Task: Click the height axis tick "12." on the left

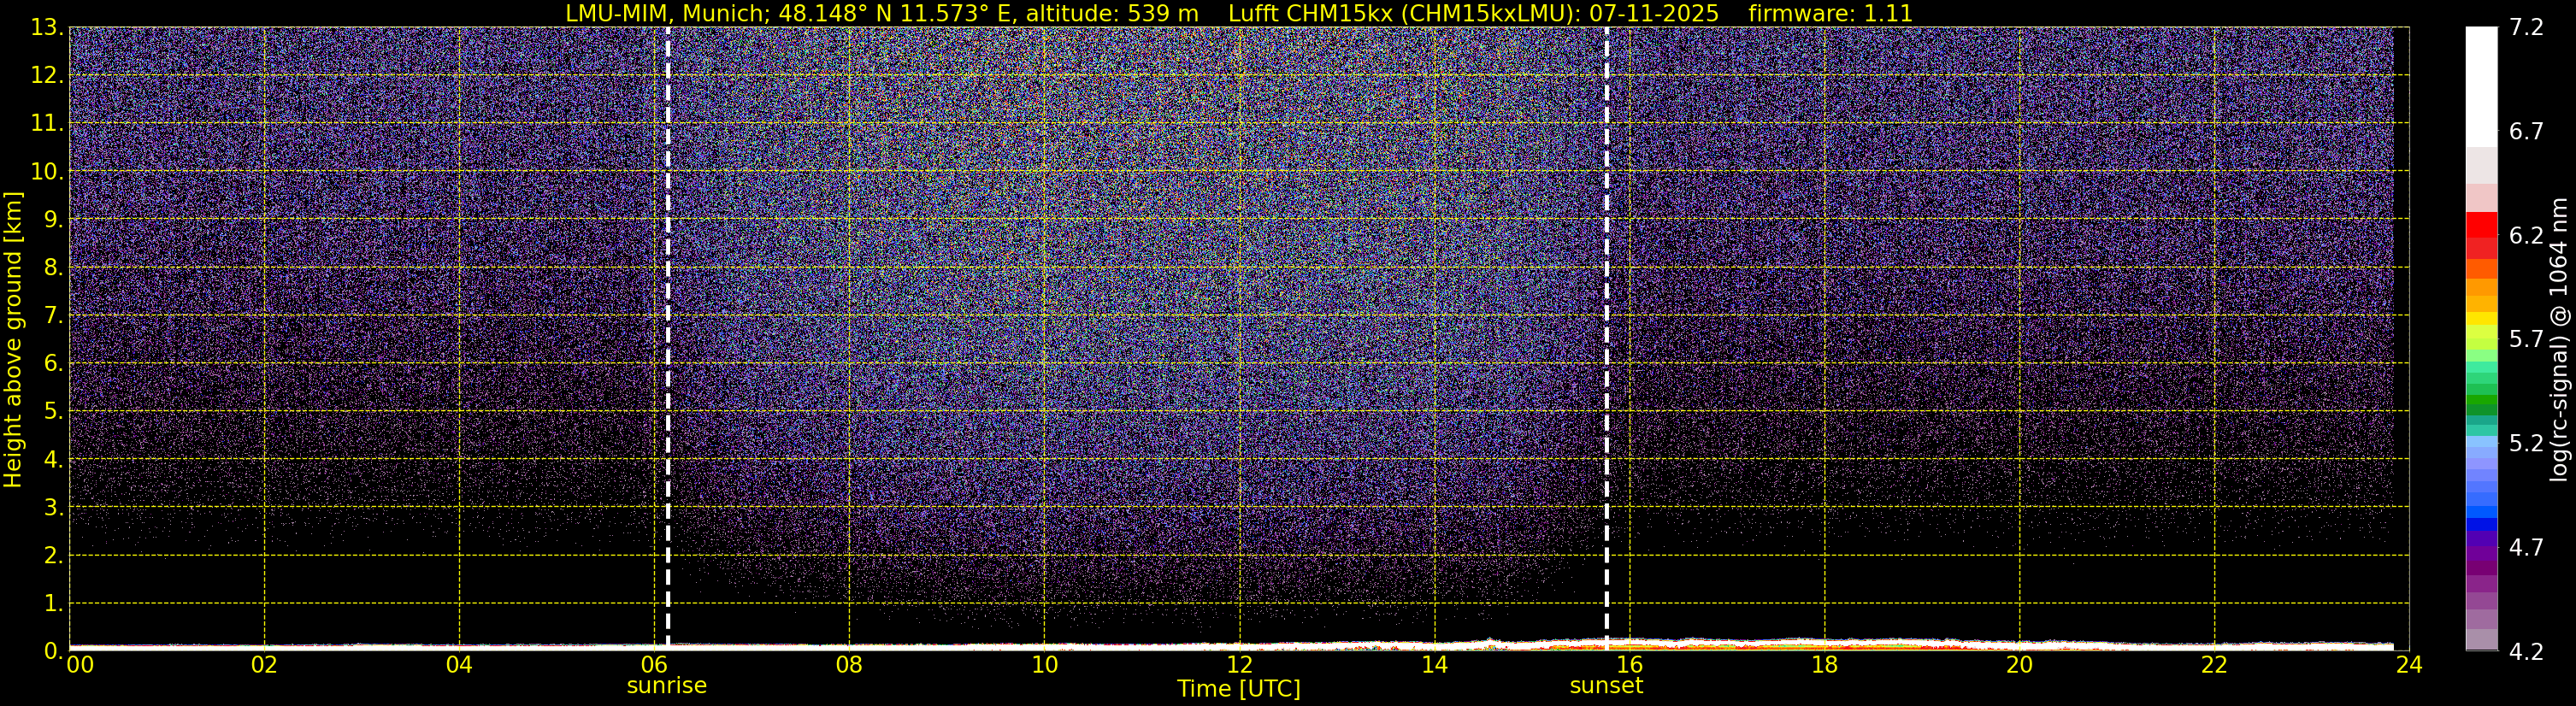Action: click(x=46, y=75)
